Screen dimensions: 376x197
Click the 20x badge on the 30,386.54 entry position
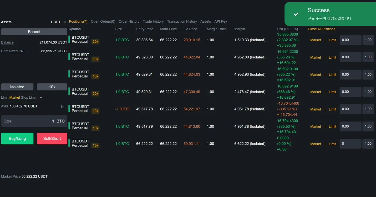pos(95,42)
